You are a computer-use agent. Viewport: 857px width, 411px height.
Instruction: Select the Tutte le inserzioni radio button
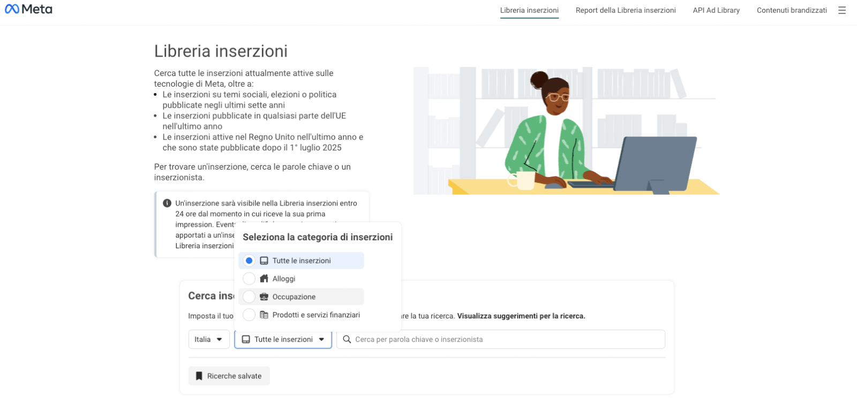point(249,261)
